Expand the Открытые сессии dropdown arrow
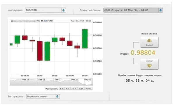The height and width of the screenshot is (105, 173). (161, 10)
